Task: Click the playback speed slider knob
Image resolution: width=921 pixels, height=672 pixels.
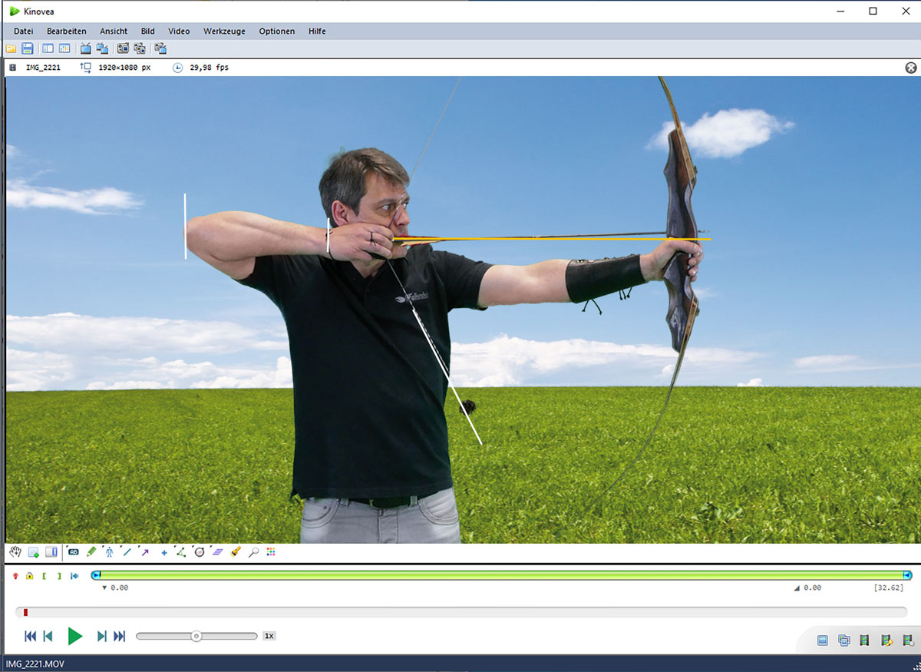Action: [x=196, y=636]
